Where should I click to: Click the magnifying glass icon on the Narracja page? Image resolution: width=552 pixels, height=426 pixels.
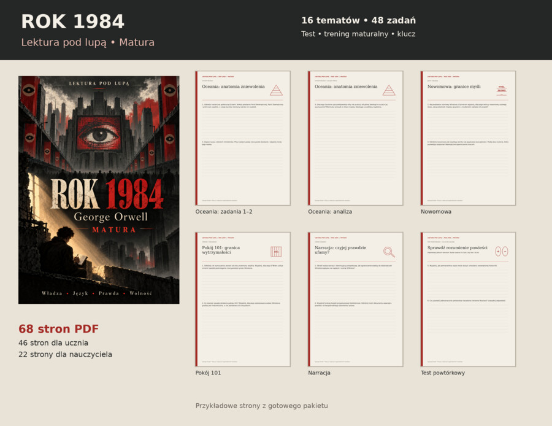pyautogui.click(x=389, y=252)
